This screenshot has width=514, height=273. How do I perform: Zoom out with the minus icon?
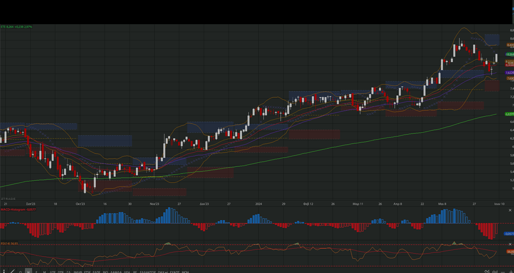click(503, 272)
